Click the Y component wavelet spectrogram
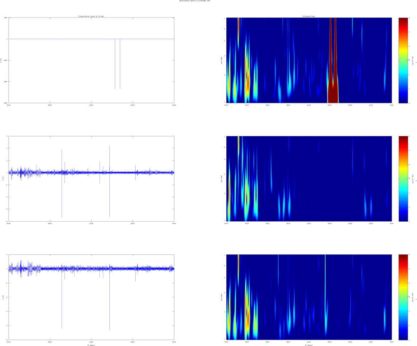417x346 pixels. (309, 178)
